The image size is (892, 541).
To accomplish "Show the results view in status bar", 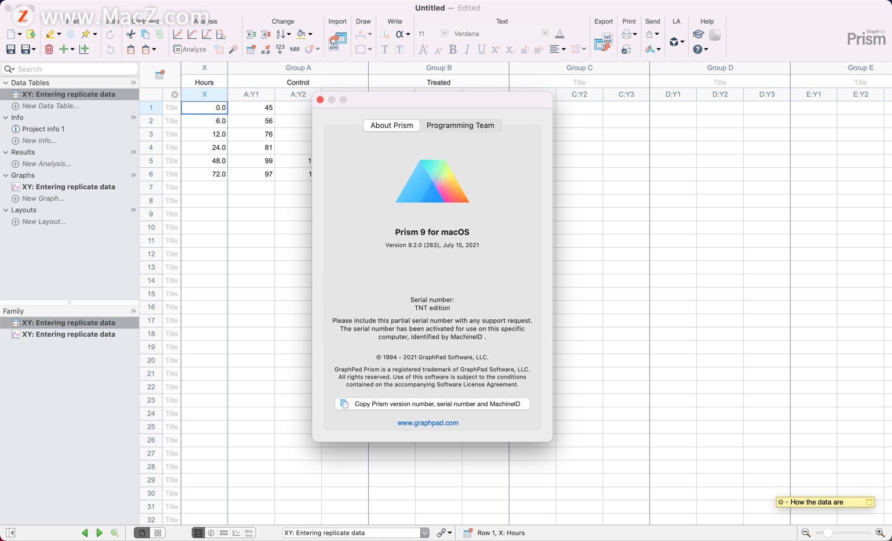I will 224,533.
